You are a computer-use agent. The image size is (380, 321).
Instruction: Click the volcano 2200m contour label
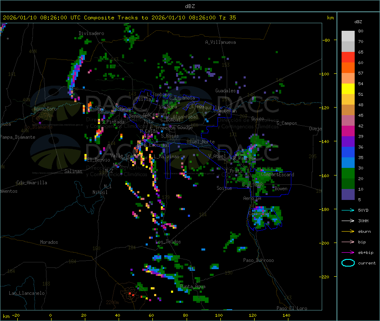click(x=112, y=302)
